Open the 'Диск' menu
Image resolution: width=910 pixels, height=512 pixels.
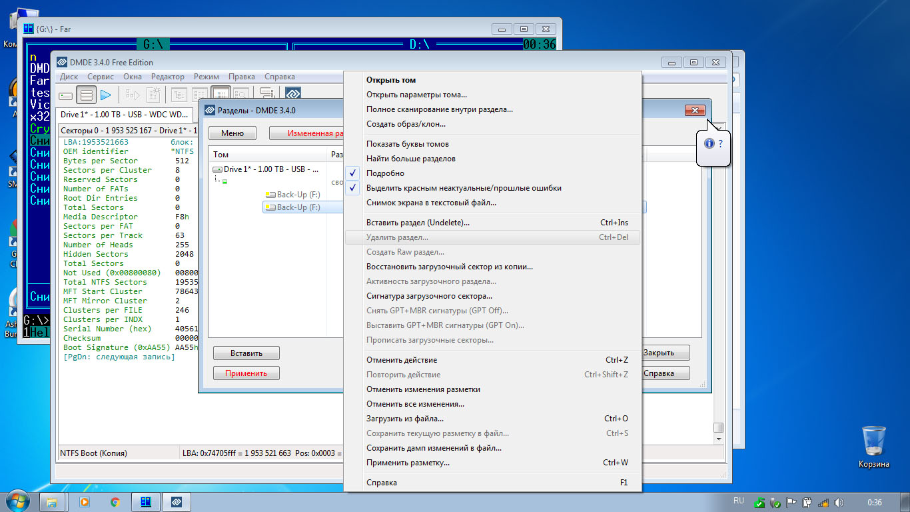[x=69, y=77]
